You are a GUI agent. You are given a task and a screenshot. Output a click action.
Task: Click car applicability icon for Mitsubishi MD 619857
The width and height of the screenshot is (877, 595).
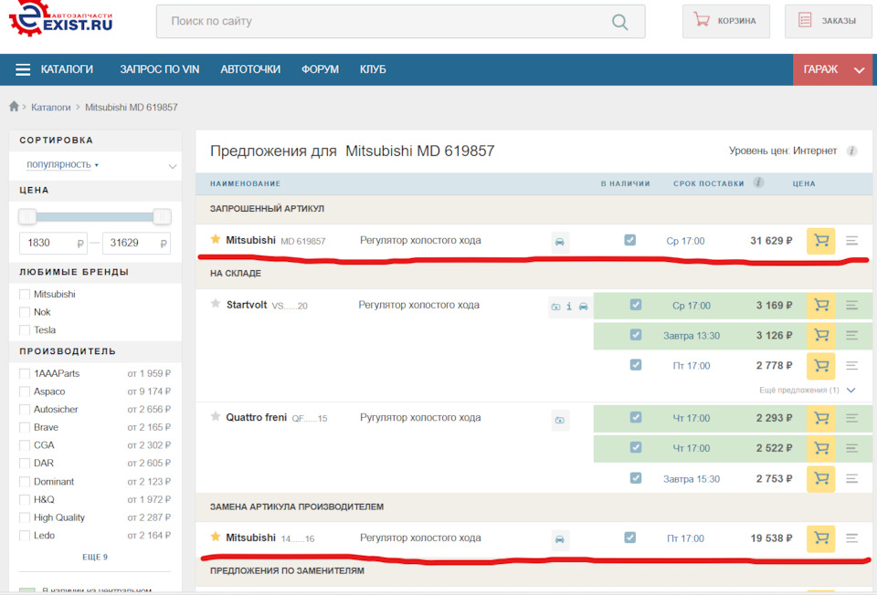560,242
